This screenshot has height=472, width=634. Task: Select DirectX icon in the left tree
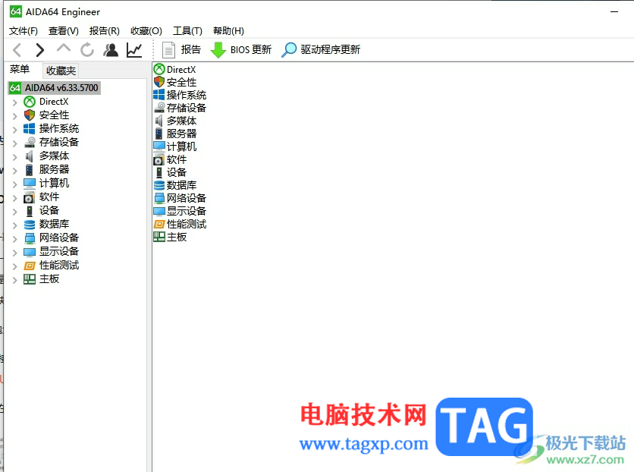pos(30,102)
